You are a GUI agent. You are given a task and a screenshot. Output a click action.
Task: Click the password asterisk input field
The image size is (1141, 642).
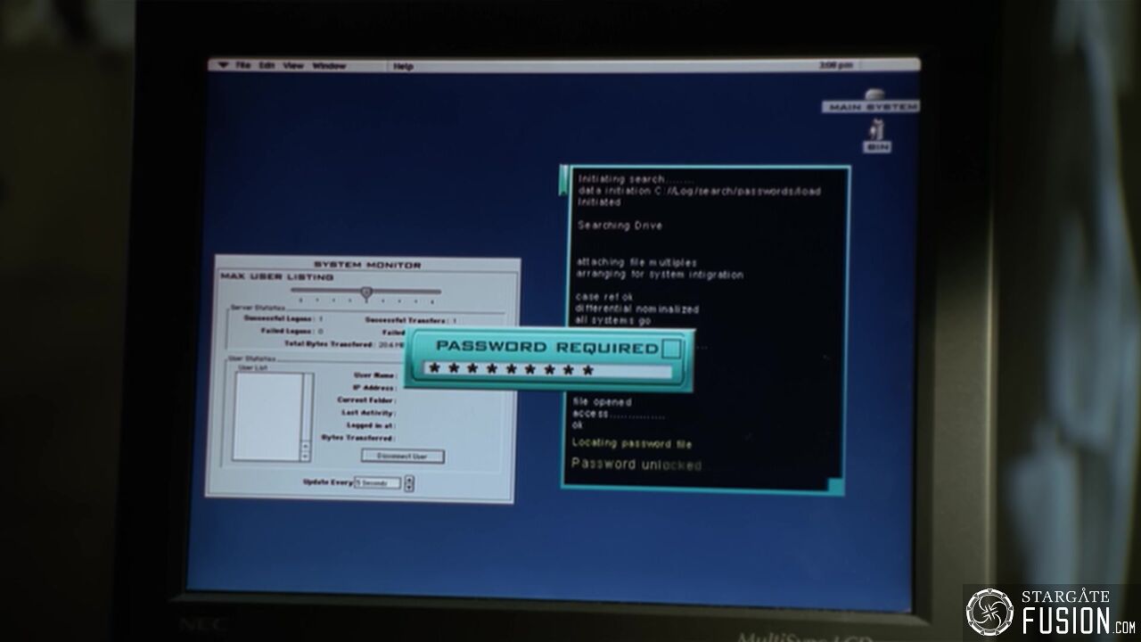547,369
